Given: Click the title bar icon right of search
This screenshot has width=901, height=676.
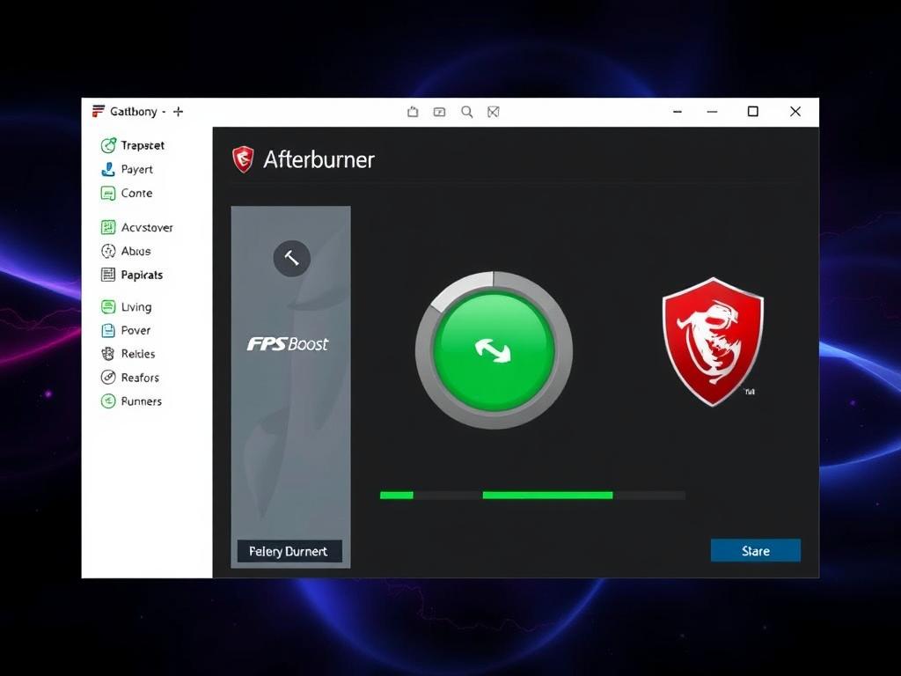Looking at the screenshot, I should coord(494,112).
